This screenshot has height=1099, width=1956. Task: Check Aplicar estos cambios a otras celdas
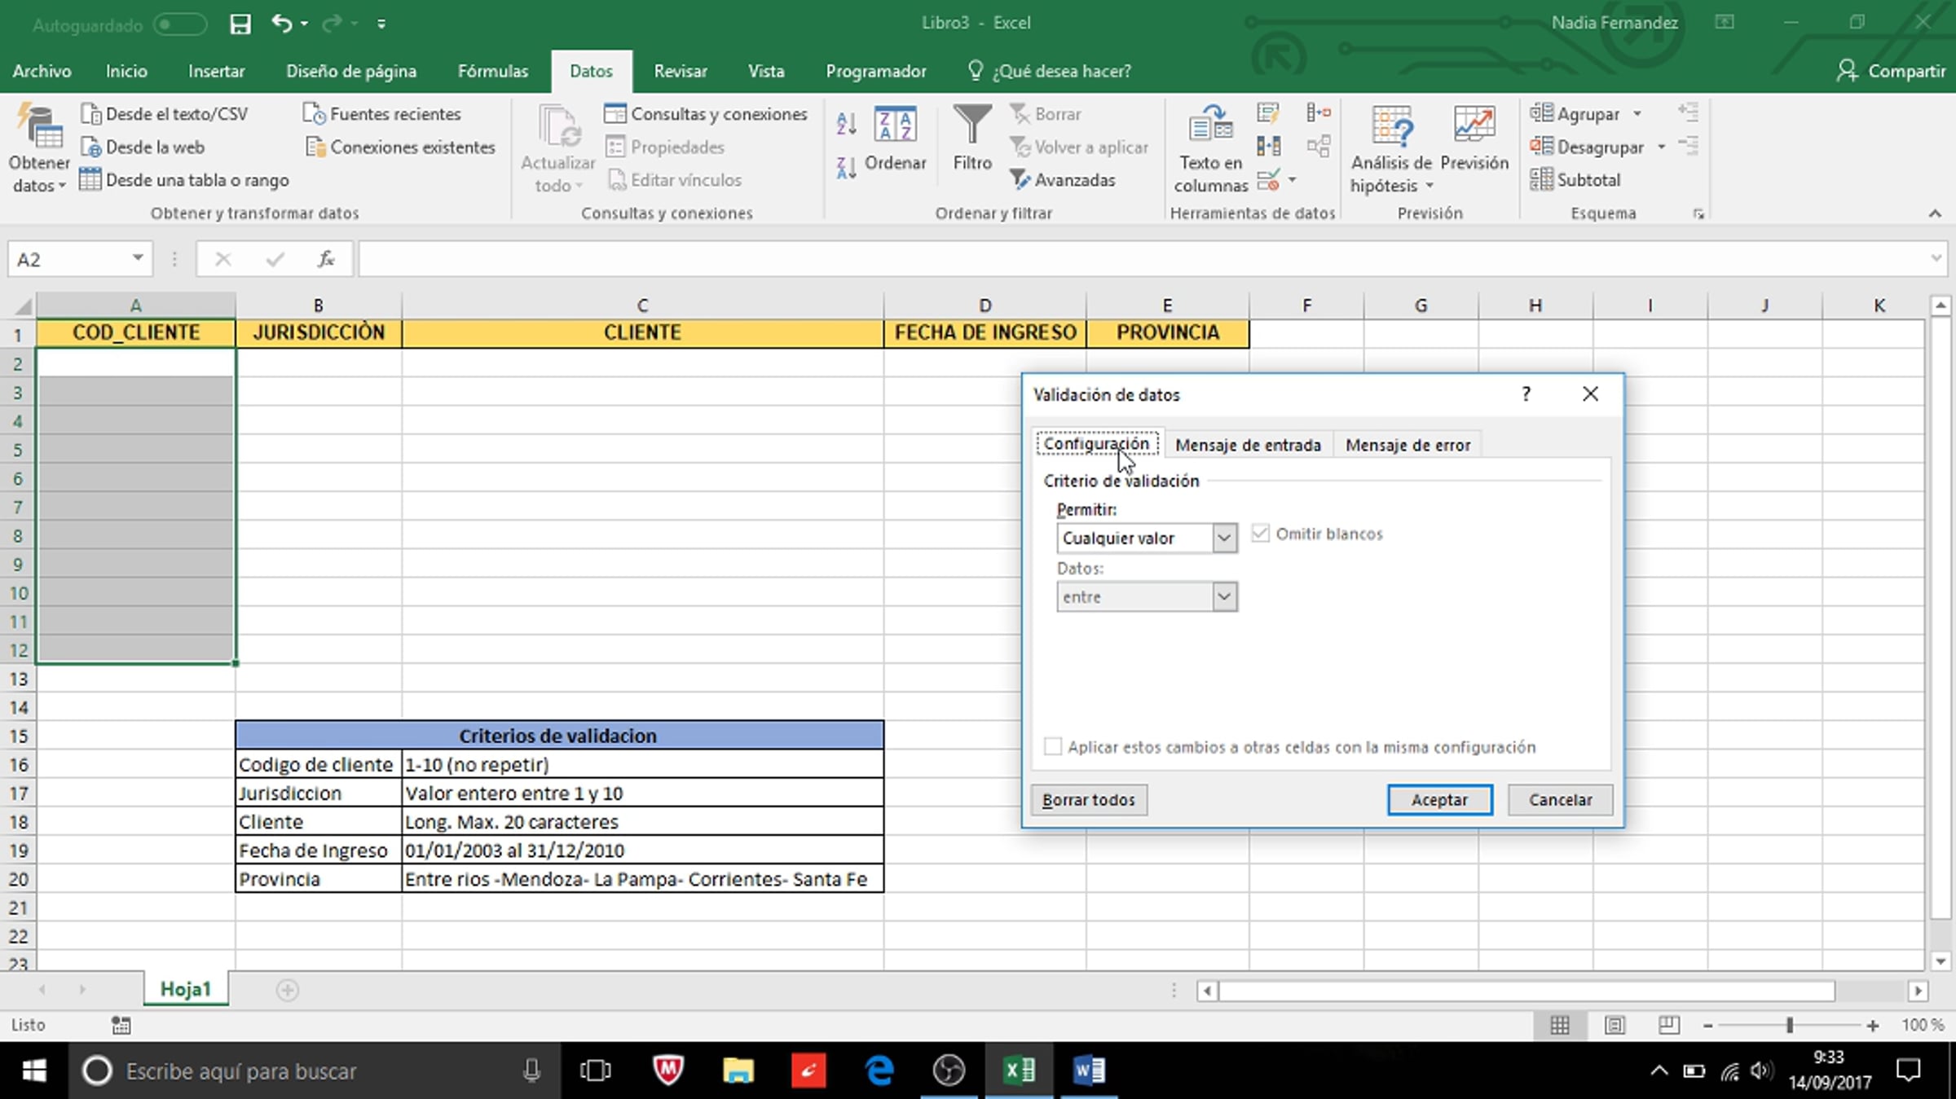(x=1053, y=747)
